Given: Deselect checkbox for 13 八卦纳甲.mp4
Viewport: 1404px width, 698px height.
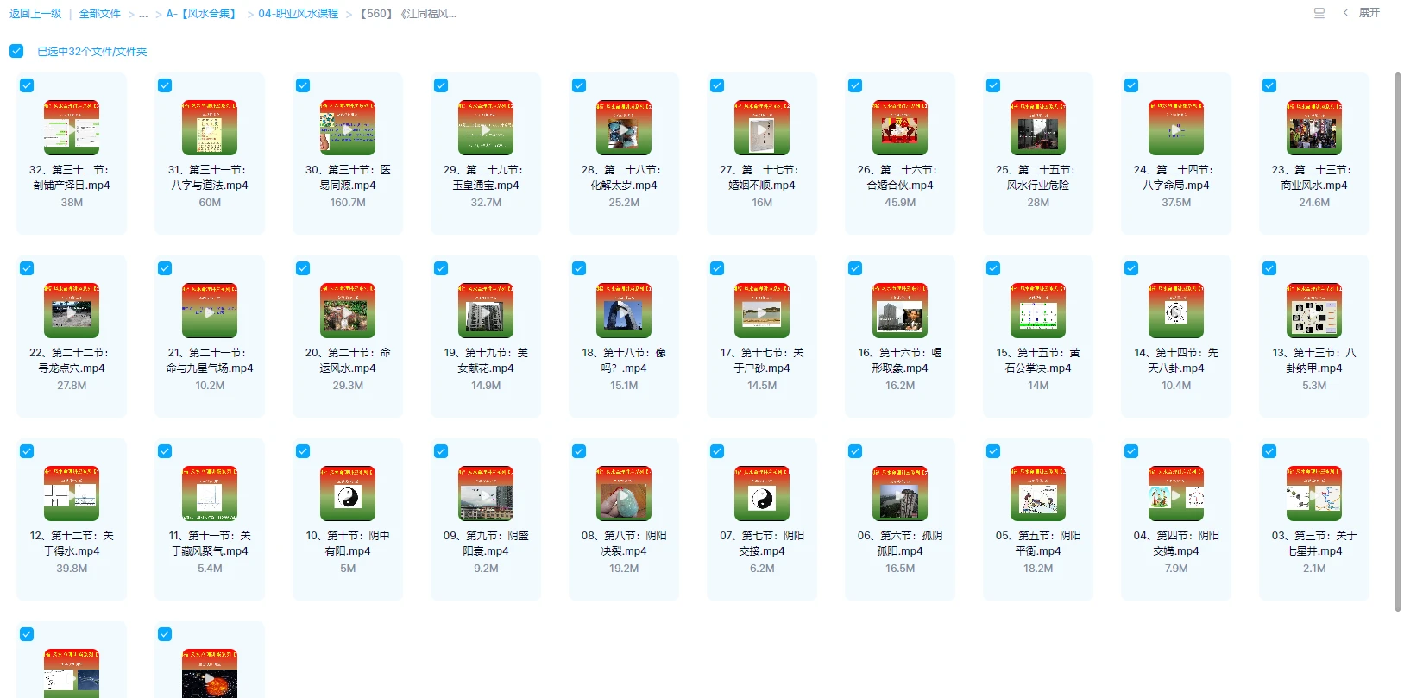Looking at the screenshot, I should [x=1269, y=268].
